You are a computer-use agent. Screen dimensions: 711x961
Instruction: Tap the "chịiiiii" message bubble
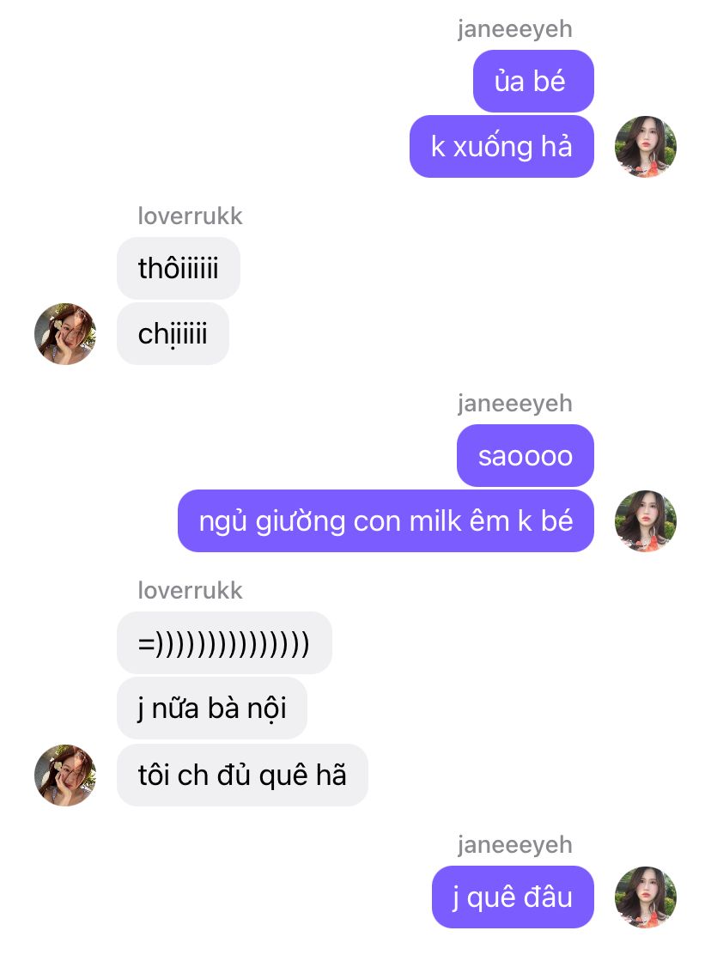173,334
